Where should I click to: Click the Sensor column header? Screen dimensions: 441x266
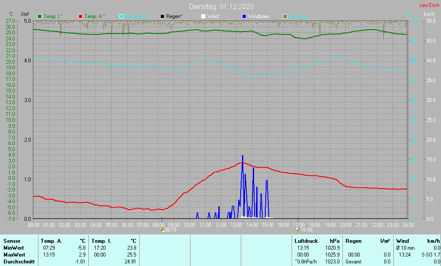[12, 241]
